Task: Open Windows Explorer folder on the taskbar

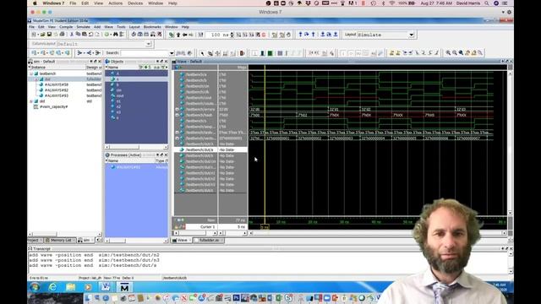Action: [x=70, y=287]
